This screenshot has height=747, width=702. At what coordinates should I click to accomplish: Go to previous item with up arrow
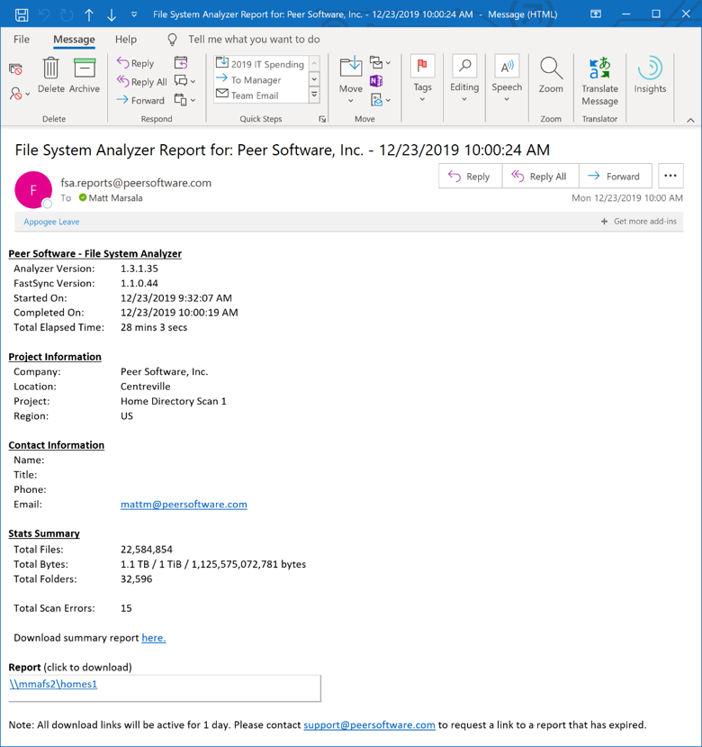coord(89,14)
